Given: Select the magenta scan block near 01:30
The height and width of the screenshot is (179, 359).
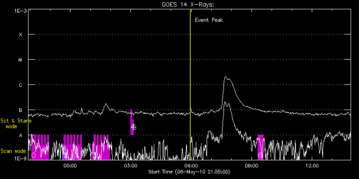Looking at the screenshot, I should point(101,147).
